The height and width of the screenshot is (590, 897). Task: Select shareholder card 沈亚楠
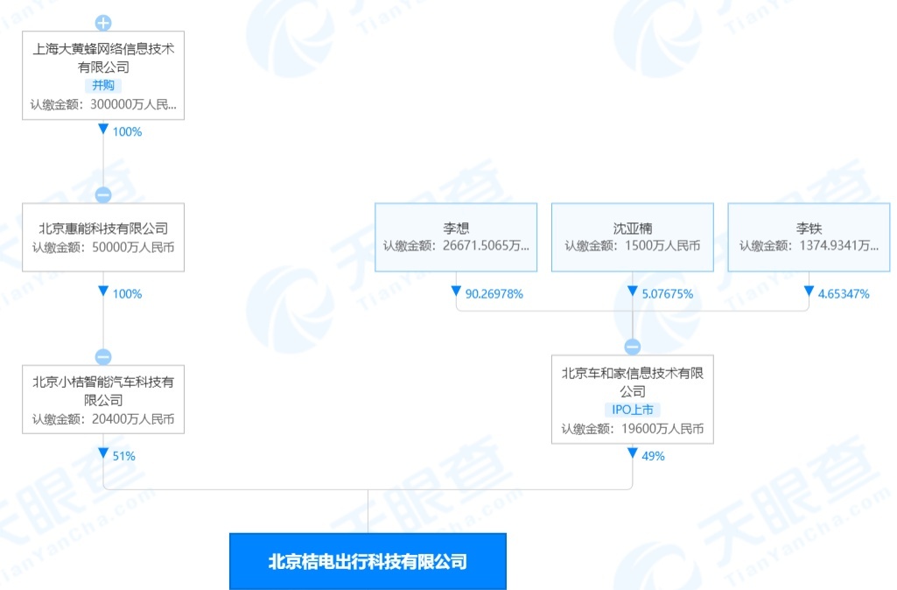[x=632, y=237]
